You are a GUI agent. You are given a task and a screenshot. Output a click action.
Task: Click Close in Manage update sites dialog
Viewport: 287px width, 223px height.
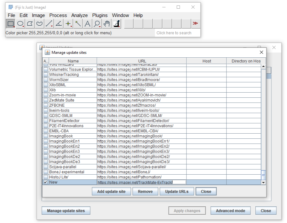[206, 192]
